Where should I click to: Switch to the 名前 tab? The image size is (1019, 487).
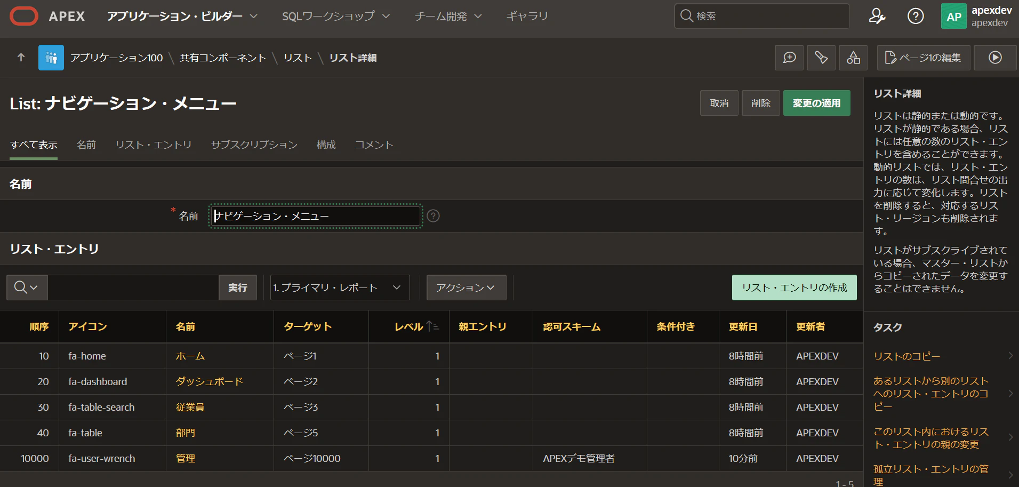(x=86, y=145)
